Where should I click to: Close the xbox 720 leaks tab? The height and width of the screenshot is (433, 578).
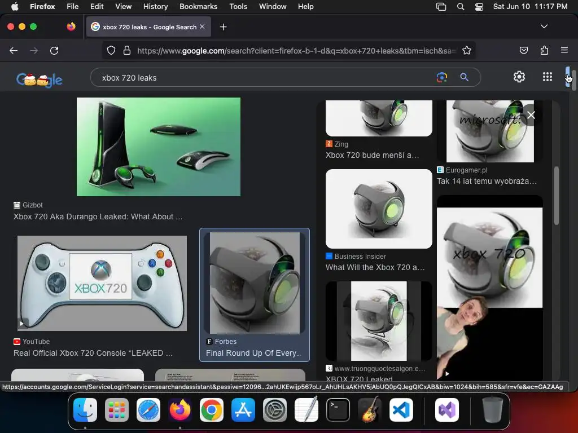pyautogui.click(x=202, y=26)
